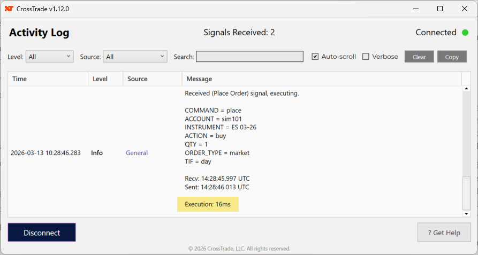Click the 'INSTRUMENT = ES 03-26' line
The width and height of the screenshot is (478, 255).
(221, 127)
